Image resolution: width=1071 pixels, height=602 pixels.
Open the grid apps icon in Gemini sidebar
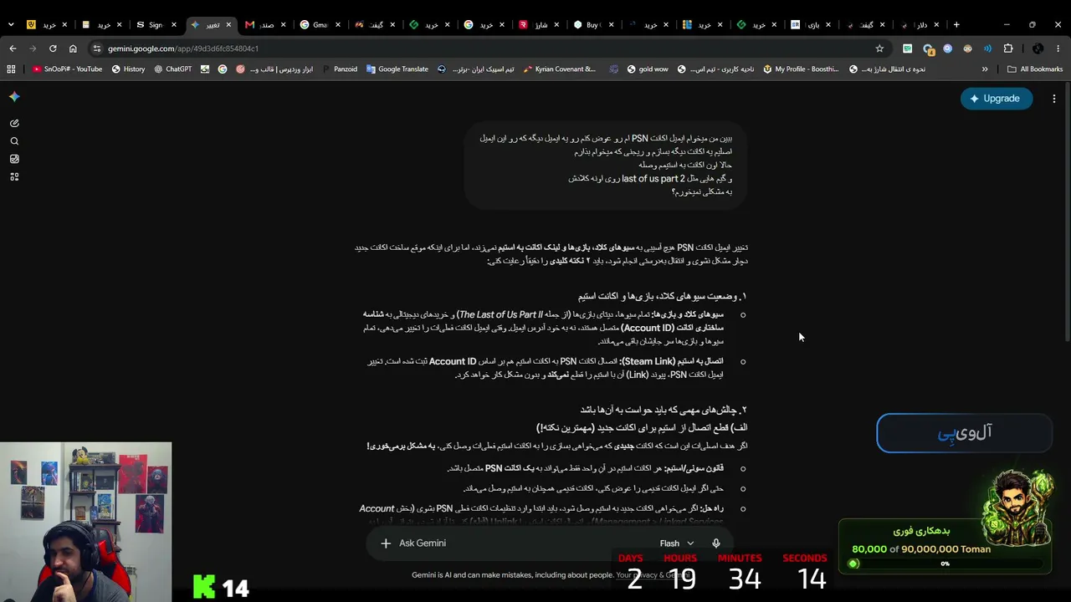tap(14, 176)
